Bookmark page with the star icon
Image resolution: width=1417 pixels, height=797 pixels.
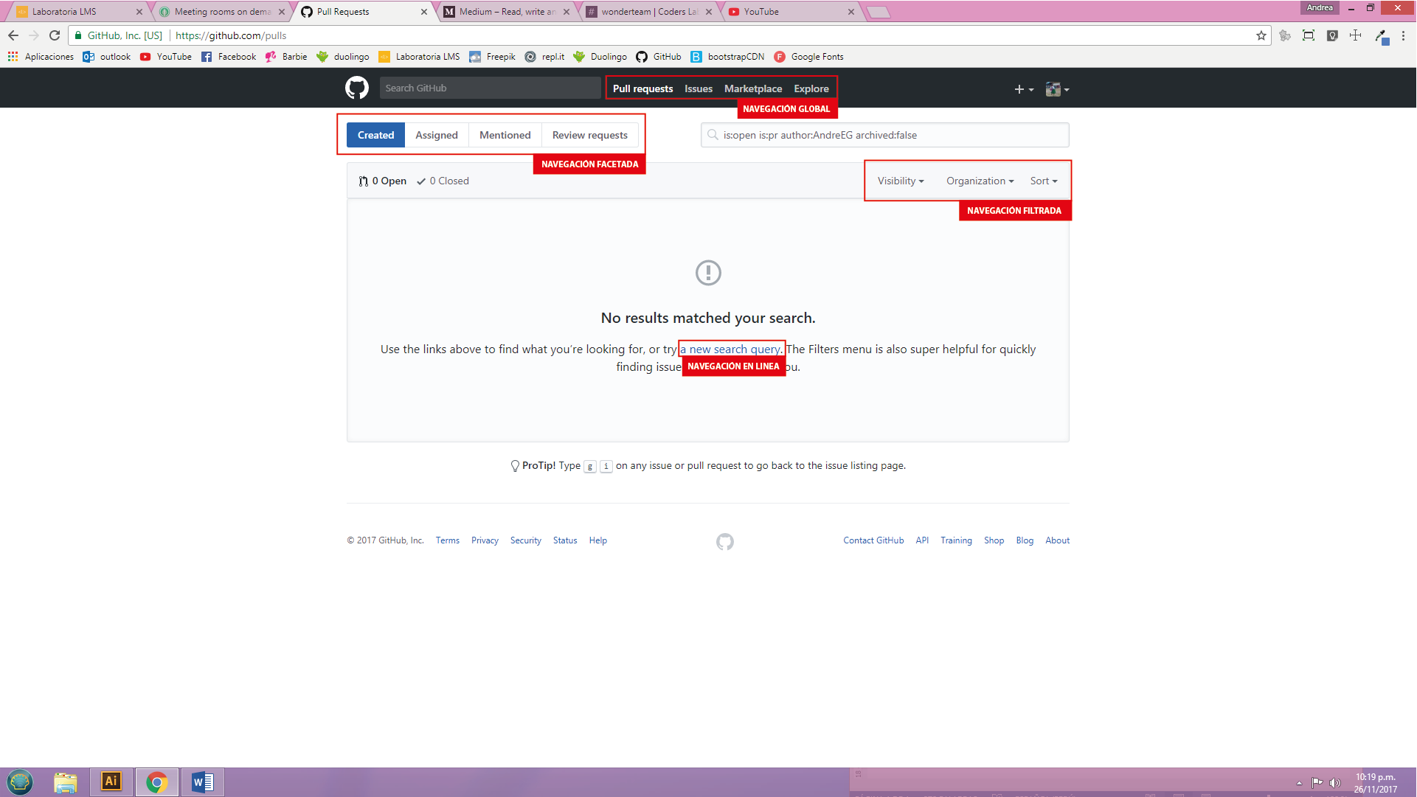pos(1261,35)
